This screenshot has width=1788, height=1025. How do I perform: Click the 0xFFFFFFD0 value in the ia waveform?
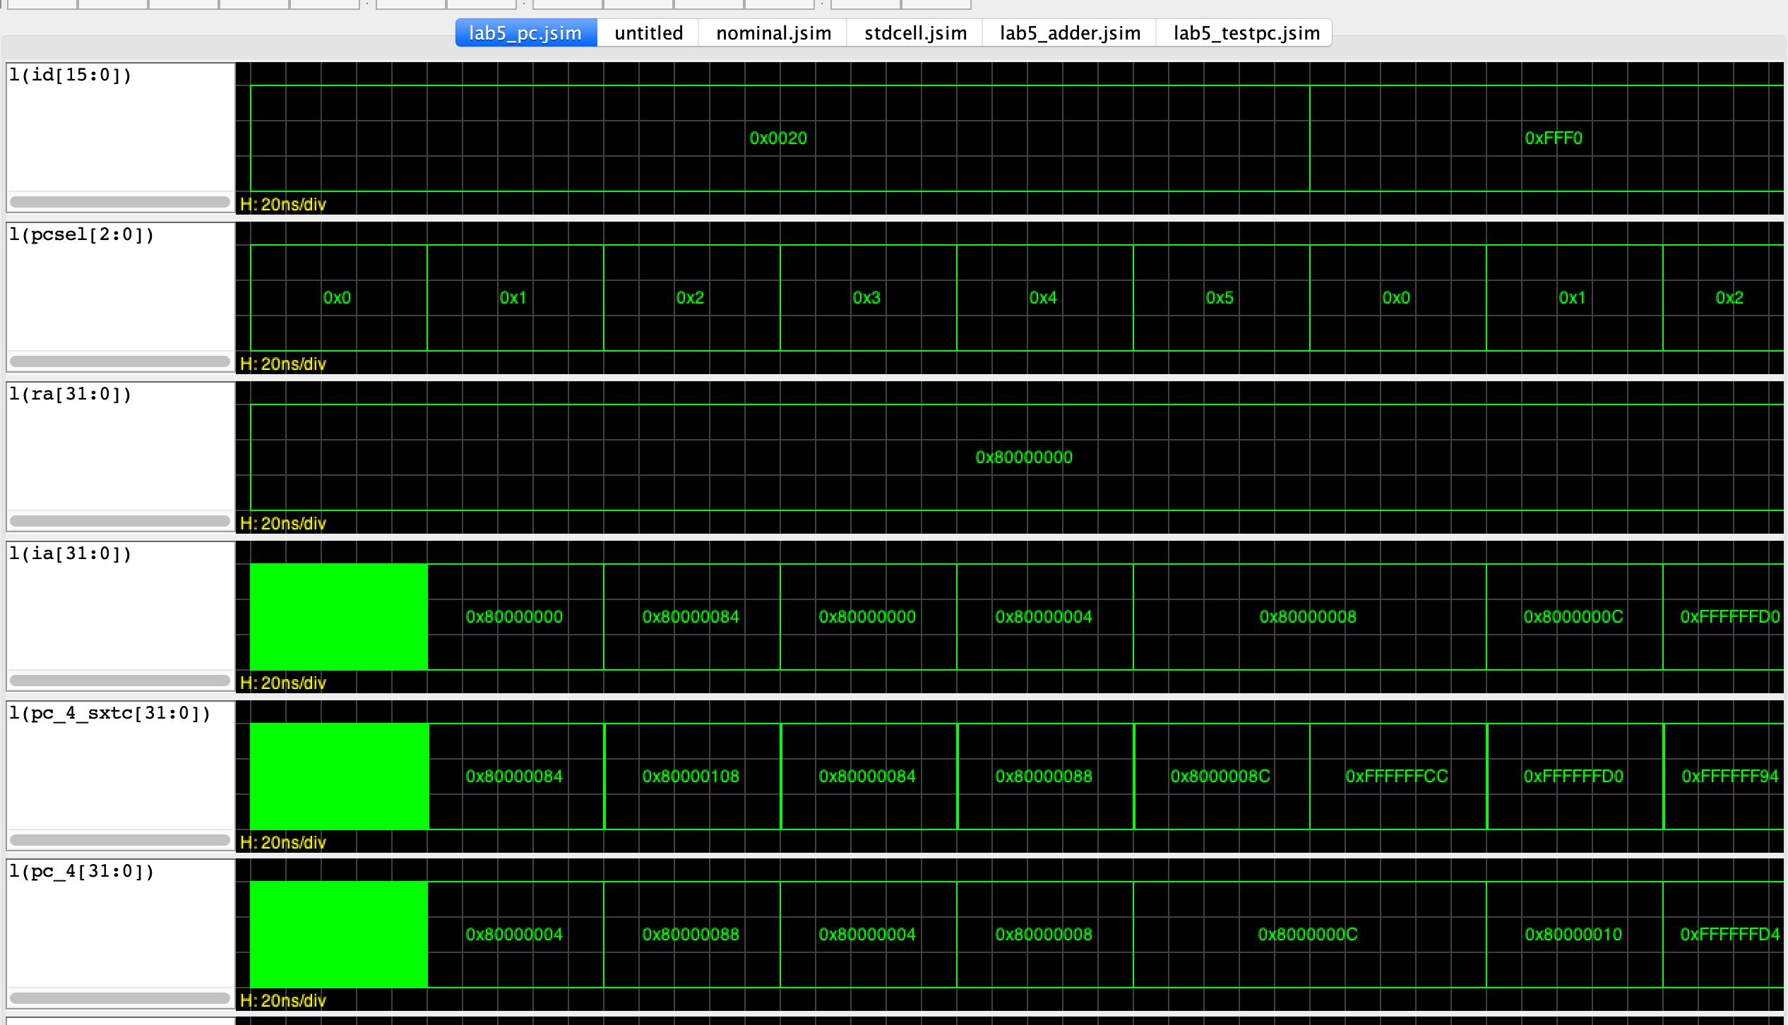1730,617
